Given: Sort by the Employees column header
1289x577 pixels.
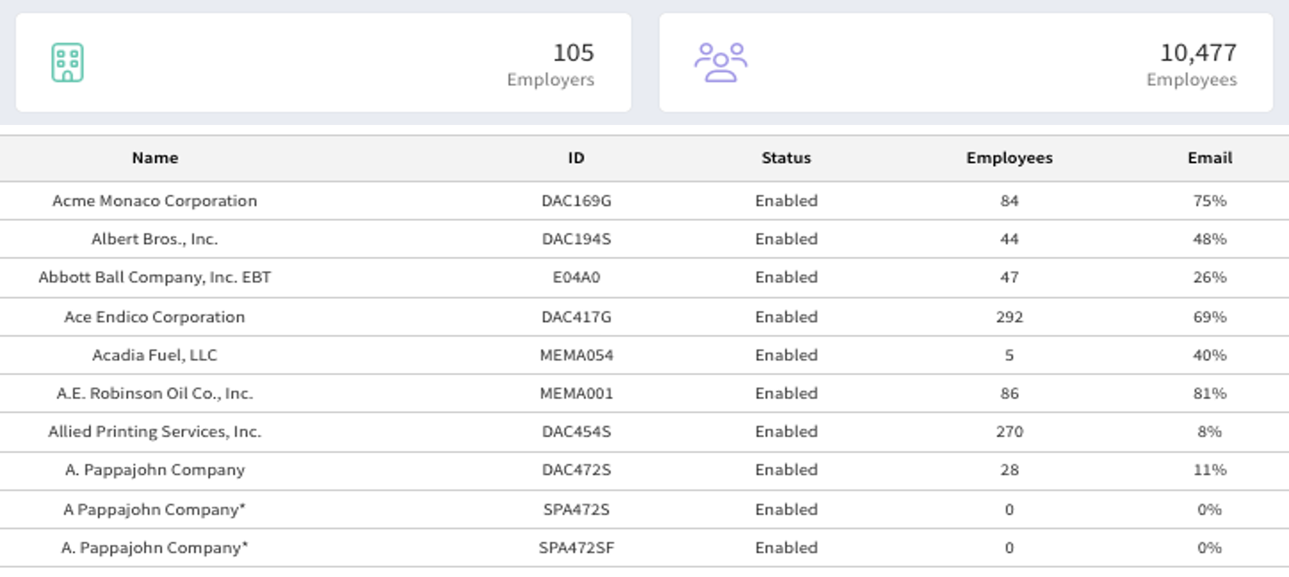Looking at the screenshot, I should click(1009, 158).
